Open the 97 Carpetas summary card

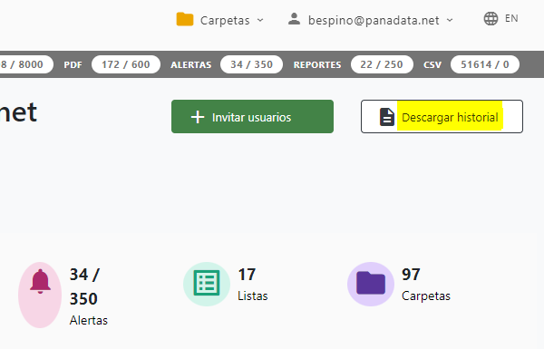tap(399, 284)
